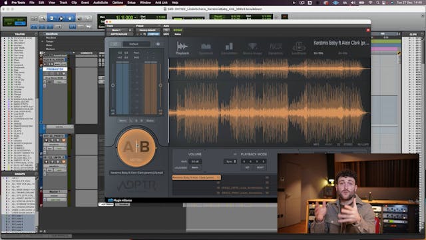
Task: Select the PREMASTER track name
Action: 55,69
